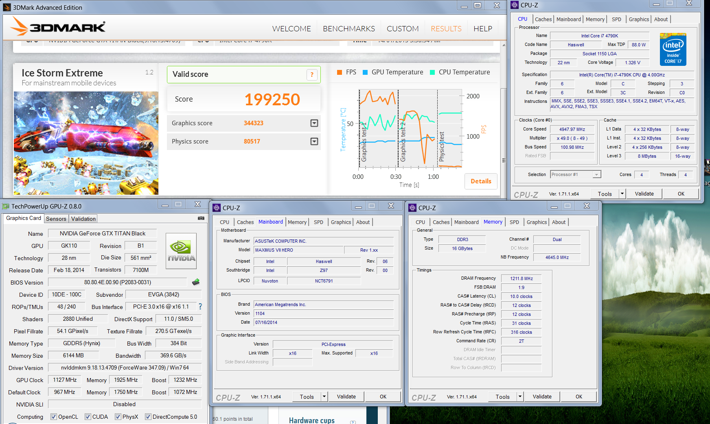710x424 pixels.
Task: Click the 3DMark title bar app icon
Action: click(7, 7)
